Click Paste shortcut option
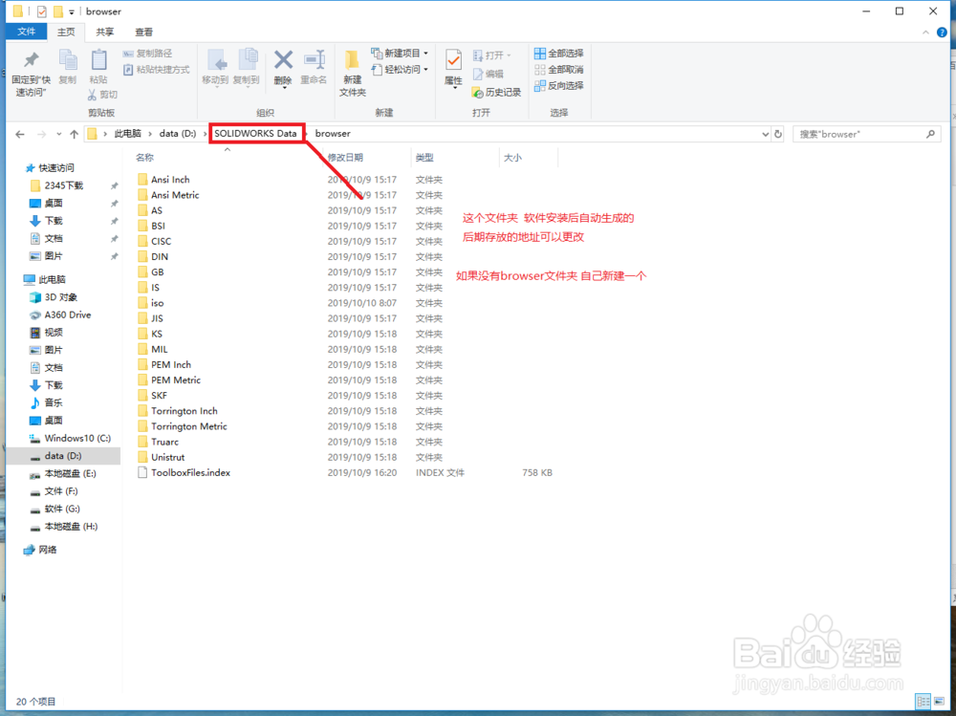The image size is (956, 716). tap(157, 70)
